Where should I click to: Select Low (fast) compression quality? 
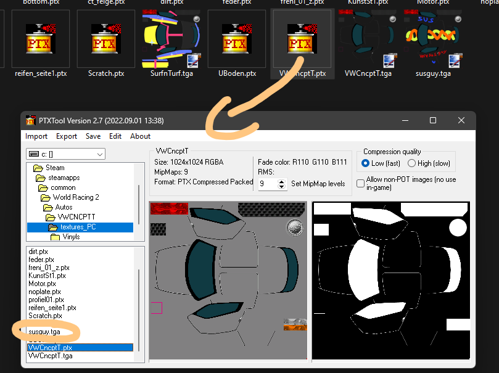click(x=365, y=163)
